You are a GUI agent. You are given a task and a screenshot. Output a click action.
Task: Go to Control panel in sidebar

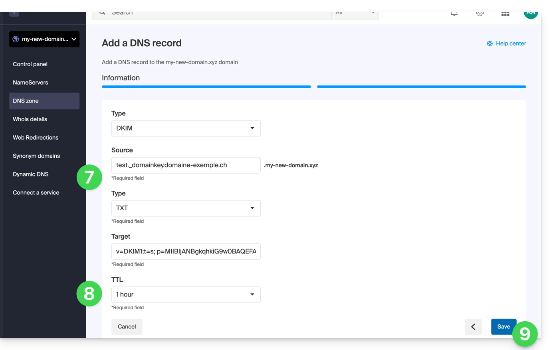tap(30, 64)
